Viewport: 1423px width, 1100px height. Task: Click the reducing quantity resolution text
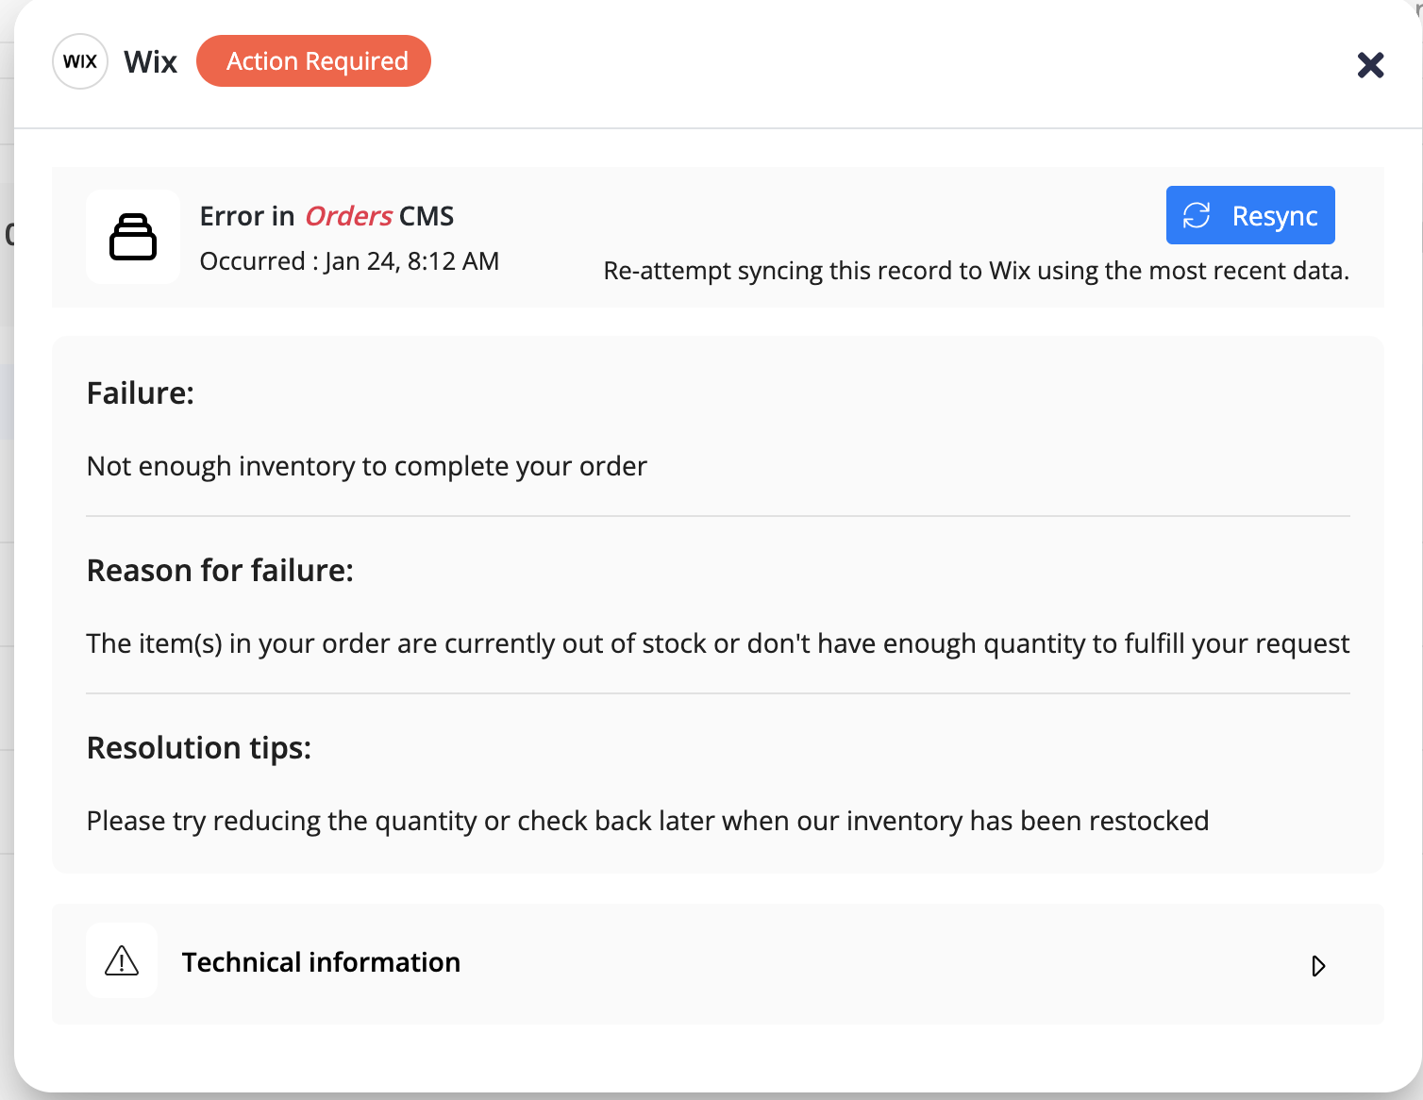click(x=647, y=821)
